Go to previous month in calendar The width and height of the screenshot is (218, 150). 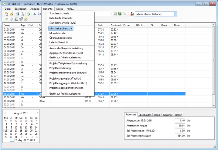tap(5, 113)
